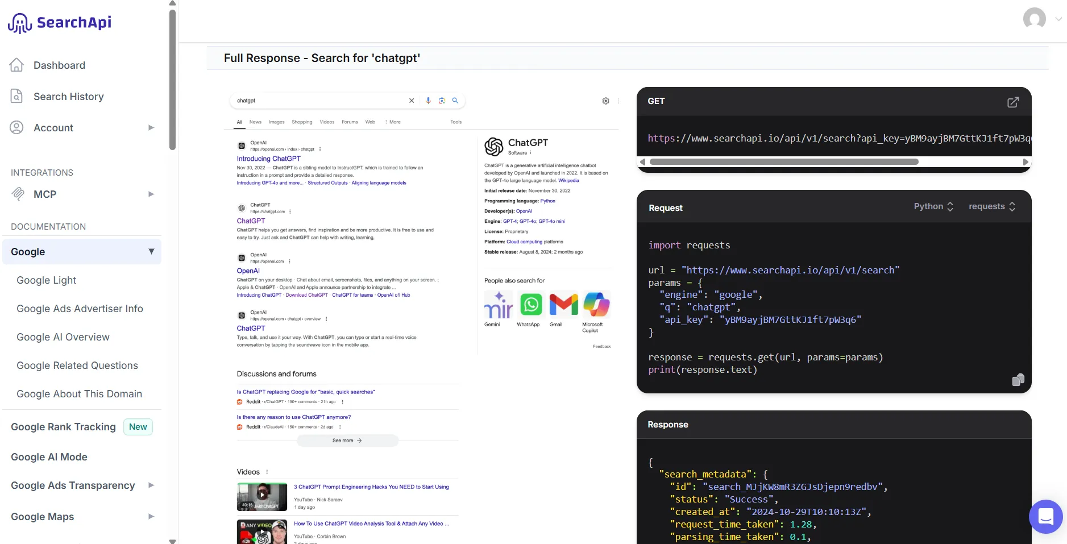Image resolution: width=1067 pixels, height=544 pixels.
Task: Open the requests library dropdown
Action: point(992,206)
